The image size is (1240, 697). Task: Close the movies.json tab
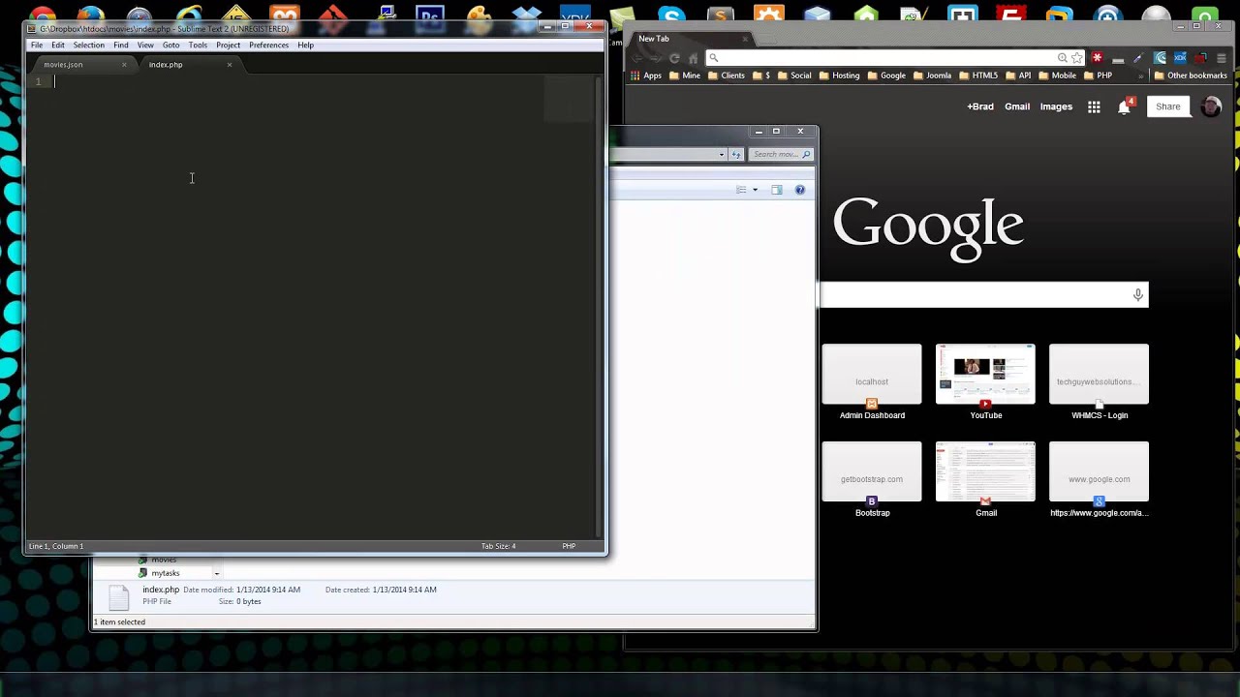tap(124, 65)
